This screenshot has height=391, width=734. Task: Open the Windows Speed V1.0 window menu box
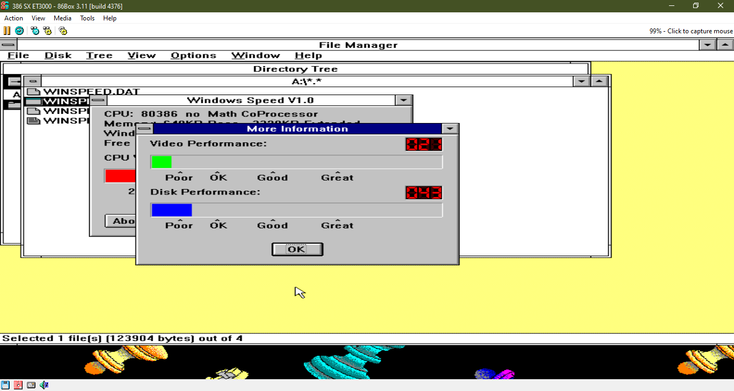click(98, 100)
